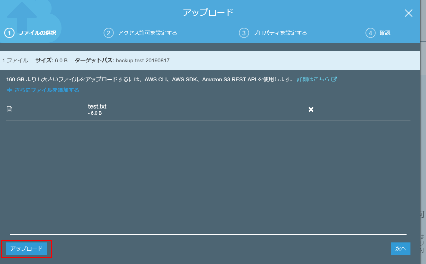The height and width of the screenshot is (264, 426).
Task: Click the plus icon to add files
Action: click(x=10, y=90)
